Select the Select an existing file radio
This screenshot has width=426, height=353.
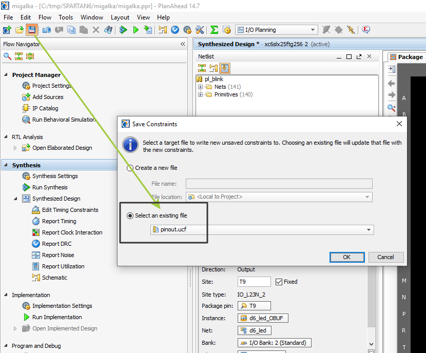click(x=130, y=215)
